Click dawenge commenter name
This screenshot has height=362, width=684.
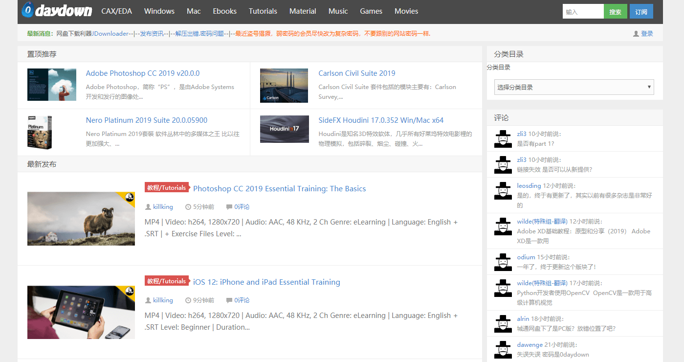[529, 345]
